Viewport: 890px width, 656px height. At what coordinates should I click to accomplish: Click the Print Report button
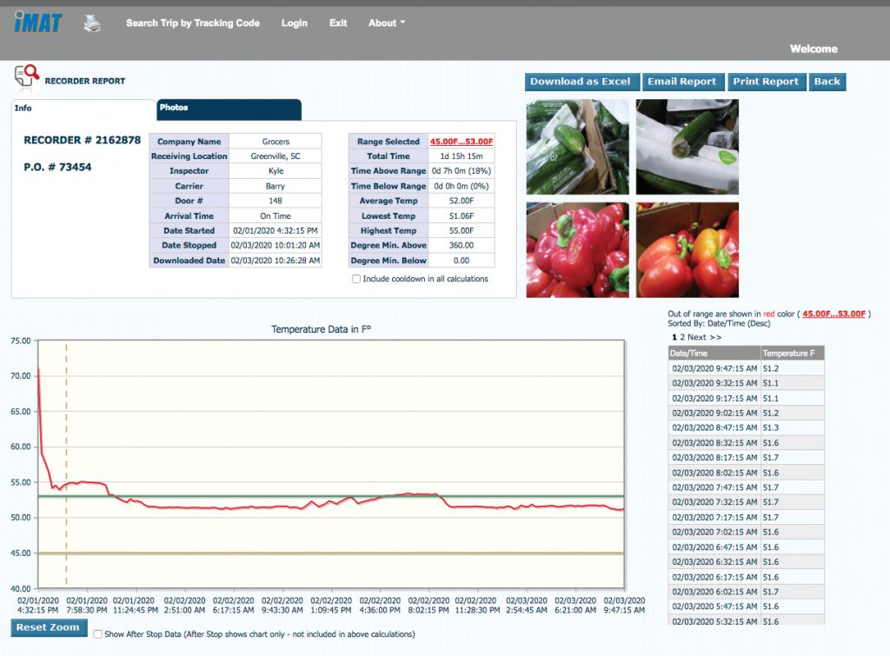pyautogui.click(x=766, y=82)
